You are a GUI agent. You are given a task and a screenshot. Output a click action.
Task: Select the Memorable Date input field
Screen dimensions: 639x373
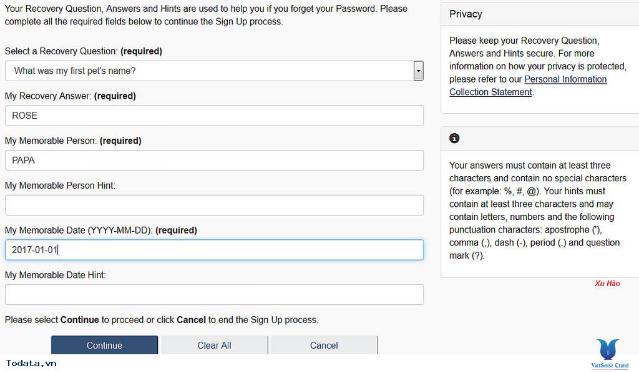[214, 250]
